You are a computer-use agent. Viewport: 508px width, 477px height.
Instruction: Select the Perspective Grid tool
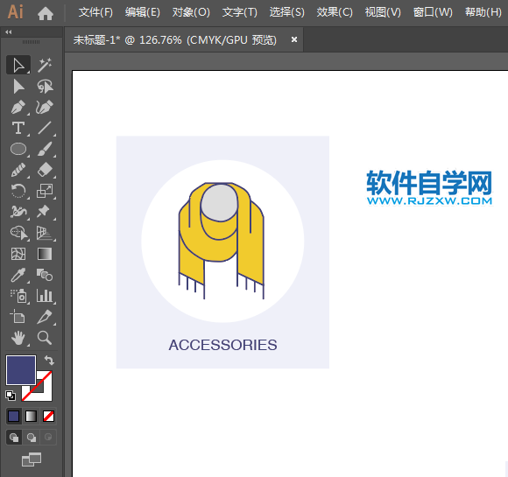(x=45, y=233)
